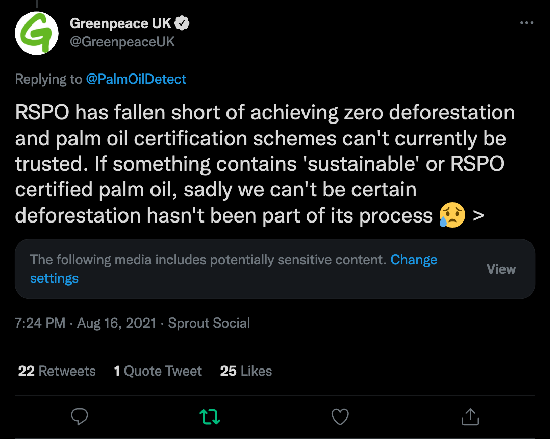Open the @PalmOilDetect mention
555x443 pixels.
pyautogui.click(x=135, y=79)
